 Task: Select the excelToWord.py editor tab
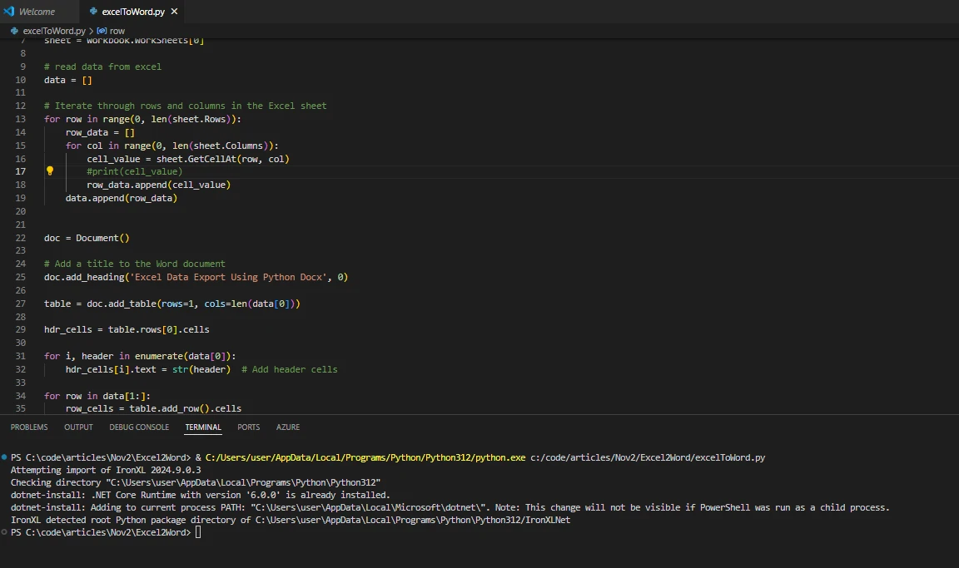pyautogui.click(x=133, y=12)
